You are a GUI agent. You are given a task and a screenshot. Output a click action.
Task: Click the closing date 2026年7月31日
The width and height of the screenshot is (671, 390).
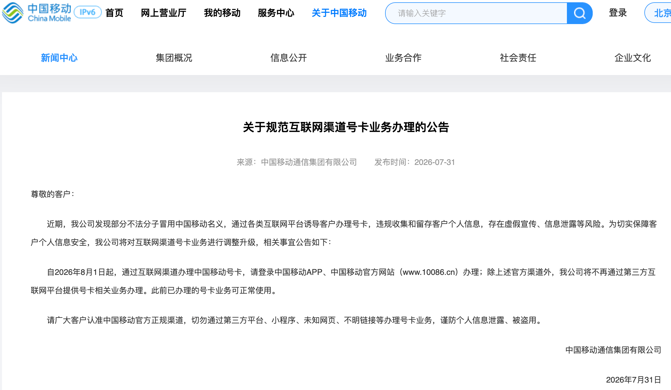pos(634,380)
